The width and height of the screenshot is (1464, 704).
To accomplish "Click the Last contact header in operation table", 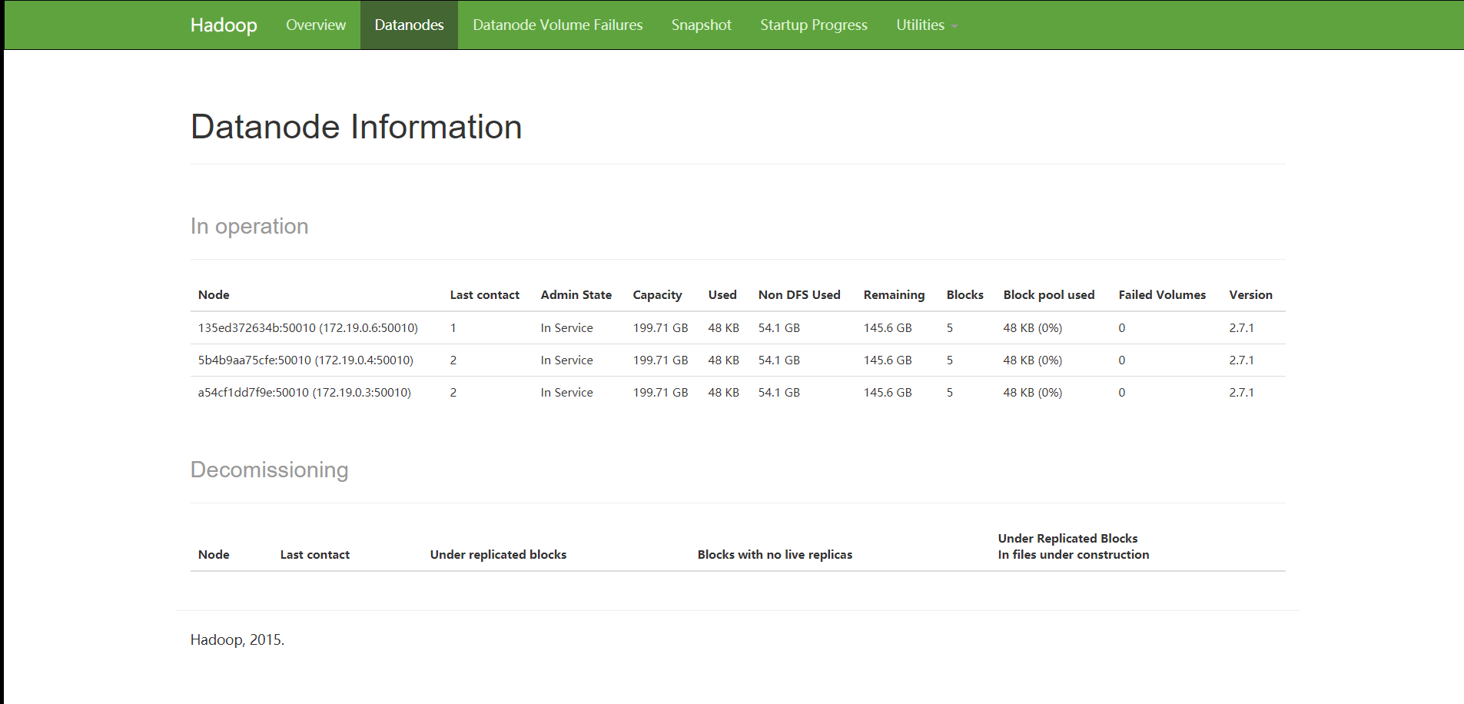I will 484,295.
